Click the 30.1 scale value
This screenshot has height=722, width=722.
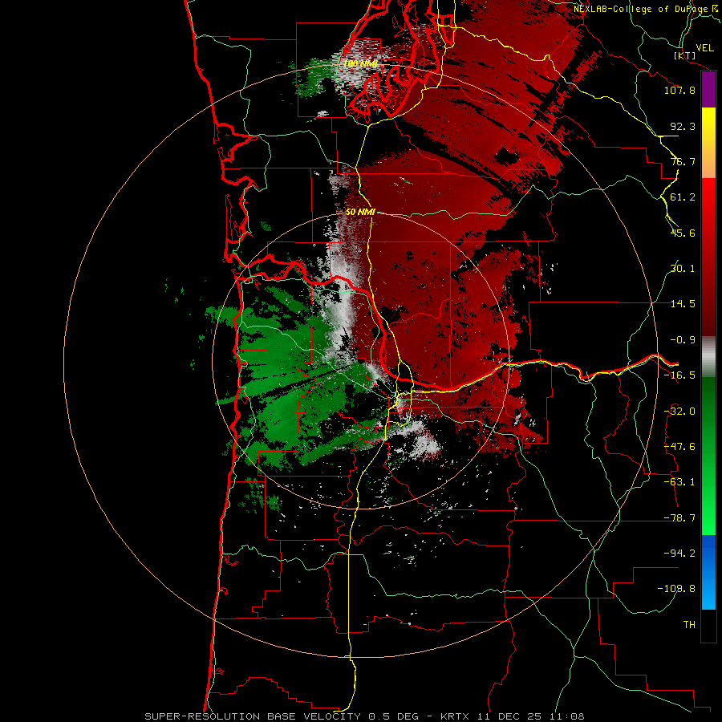(x=683, y=269)
